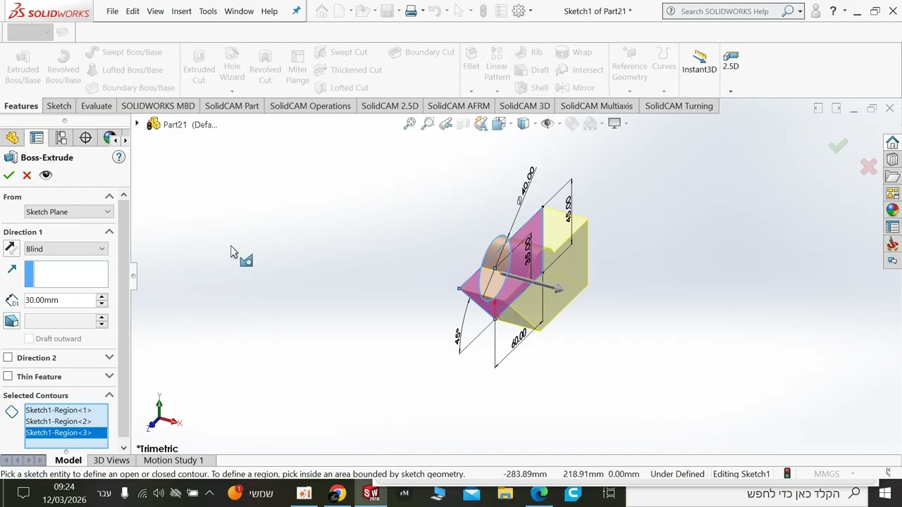The image size is (902, 507).
Task: Cancel Boss-Extrude with the red X
Action: pyautogui.click(x=27, y=175)
